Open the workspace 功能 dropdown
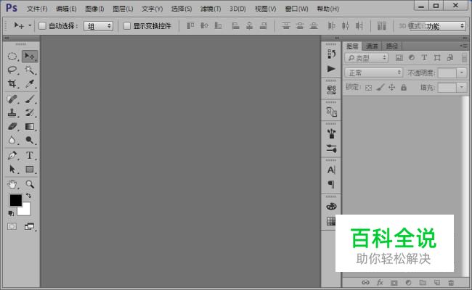The width and height of the screenshot is (472, 290). click(438, 26)
